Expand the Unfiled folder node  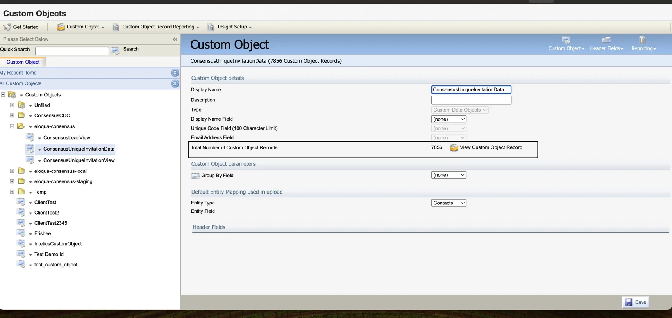[x=12, y=105]
